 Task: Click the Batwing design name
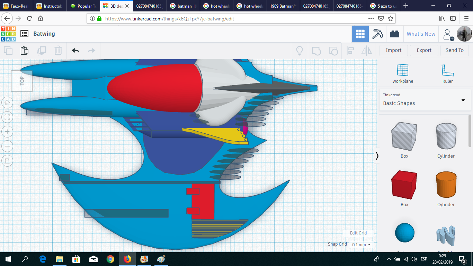coord(44,34)
